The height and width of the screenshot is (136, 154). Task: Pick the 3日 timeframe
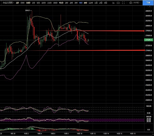click(105, 3)
